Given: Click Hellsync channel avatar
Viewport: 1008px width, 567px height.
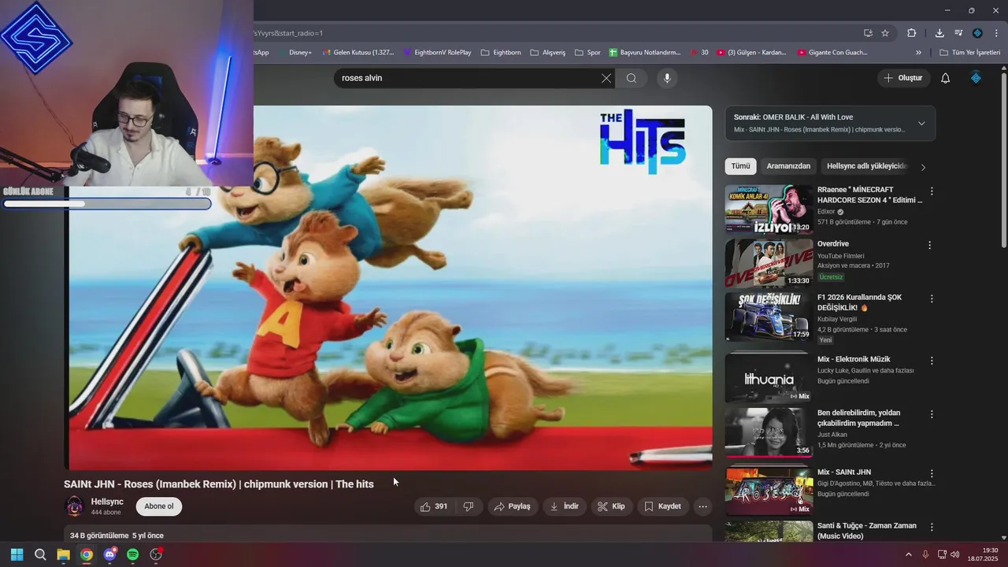Looking at the screenshot, I should click(75, 506).
